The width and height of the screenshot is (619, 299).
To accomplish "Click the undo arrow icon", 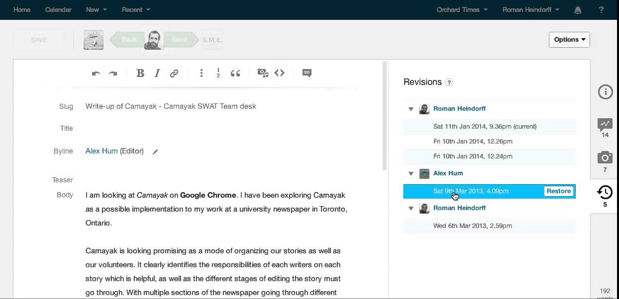I will coord(96,74).
